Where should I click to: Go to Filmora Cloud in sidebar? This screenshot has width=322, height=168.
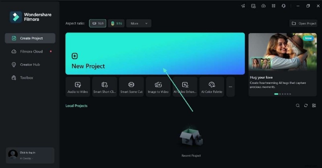(x=31, y=52)
